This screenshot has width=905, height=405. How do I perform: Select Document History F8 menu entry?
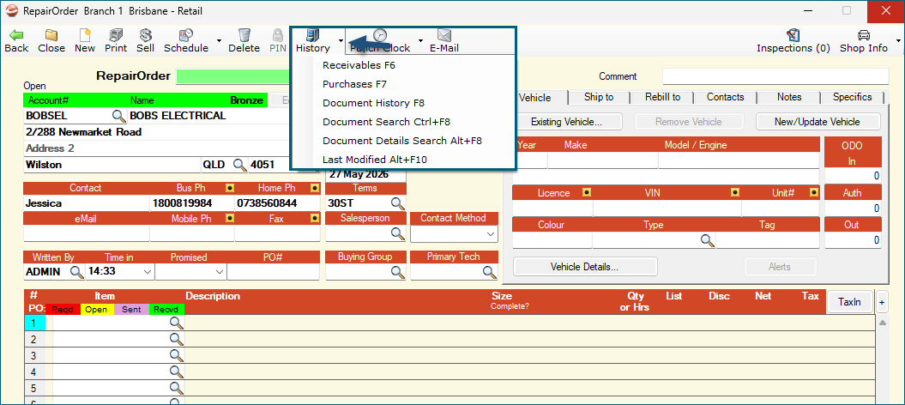[373, 103]
